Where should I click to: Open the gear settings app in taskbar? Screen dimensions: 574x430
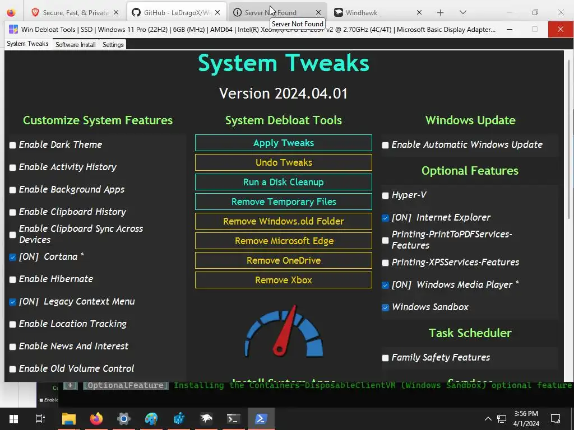pyautogui.click(x=124, y=419)
